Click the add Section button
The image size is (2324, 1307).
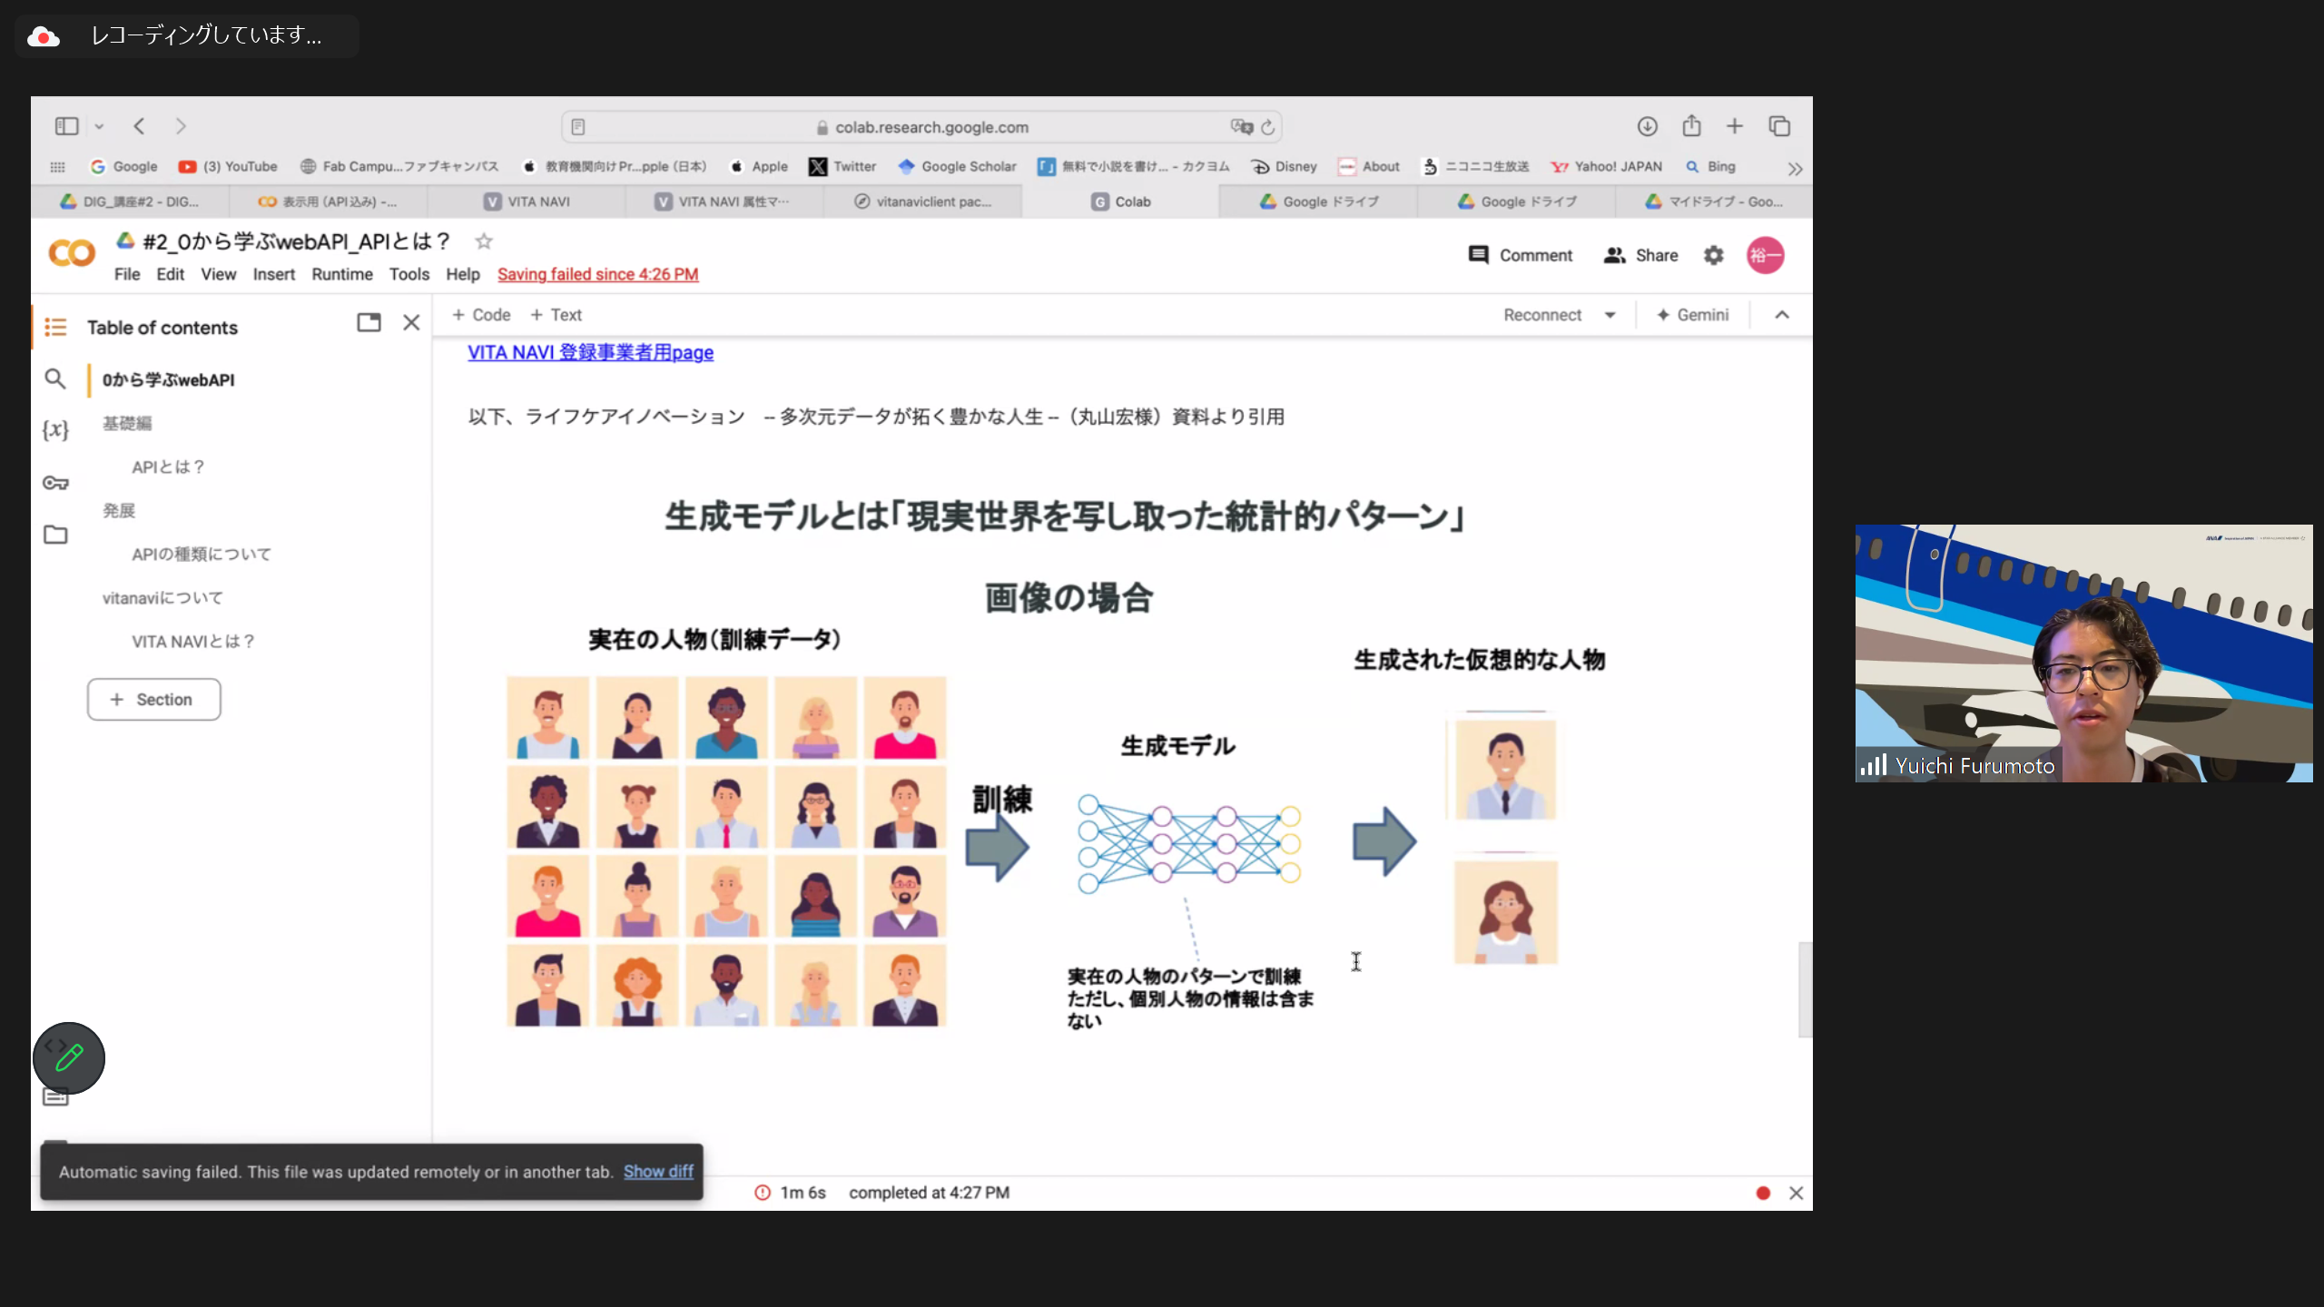pyautogui.click(x=153, y=700)
